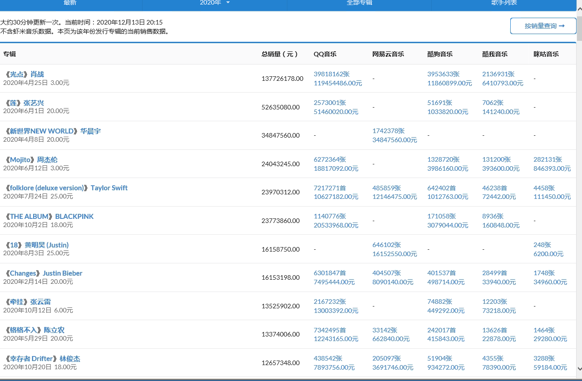582x381 pixels.
Task: Open the 歌手列表 tab
Action: click(504, 4)
